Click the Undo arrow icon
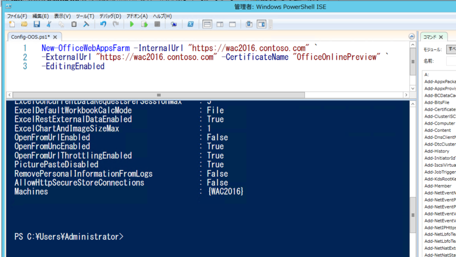Viewport: 456px width, 257px height. click(x=103, y=24)
